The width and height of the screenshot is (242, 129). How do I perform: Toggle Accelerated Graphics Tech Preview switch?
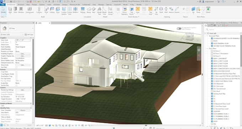click(179, 29)
